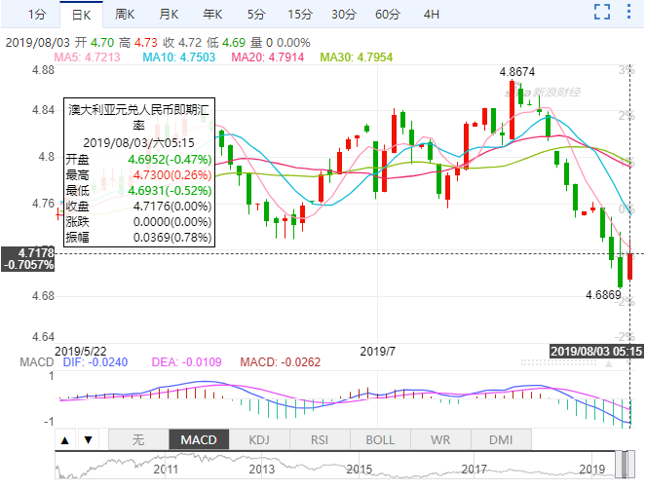Show the BOLL indicator
Viewport: 646px width, 490px height.
(x=380, y=440)
